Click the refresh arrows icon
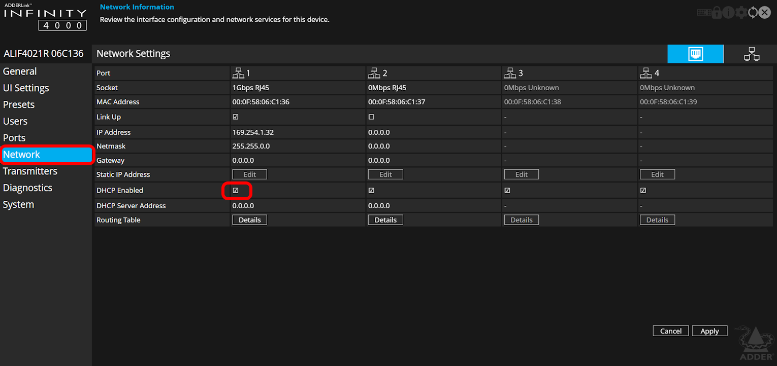This screenshot has width=777, height=366. click(753, 13)
